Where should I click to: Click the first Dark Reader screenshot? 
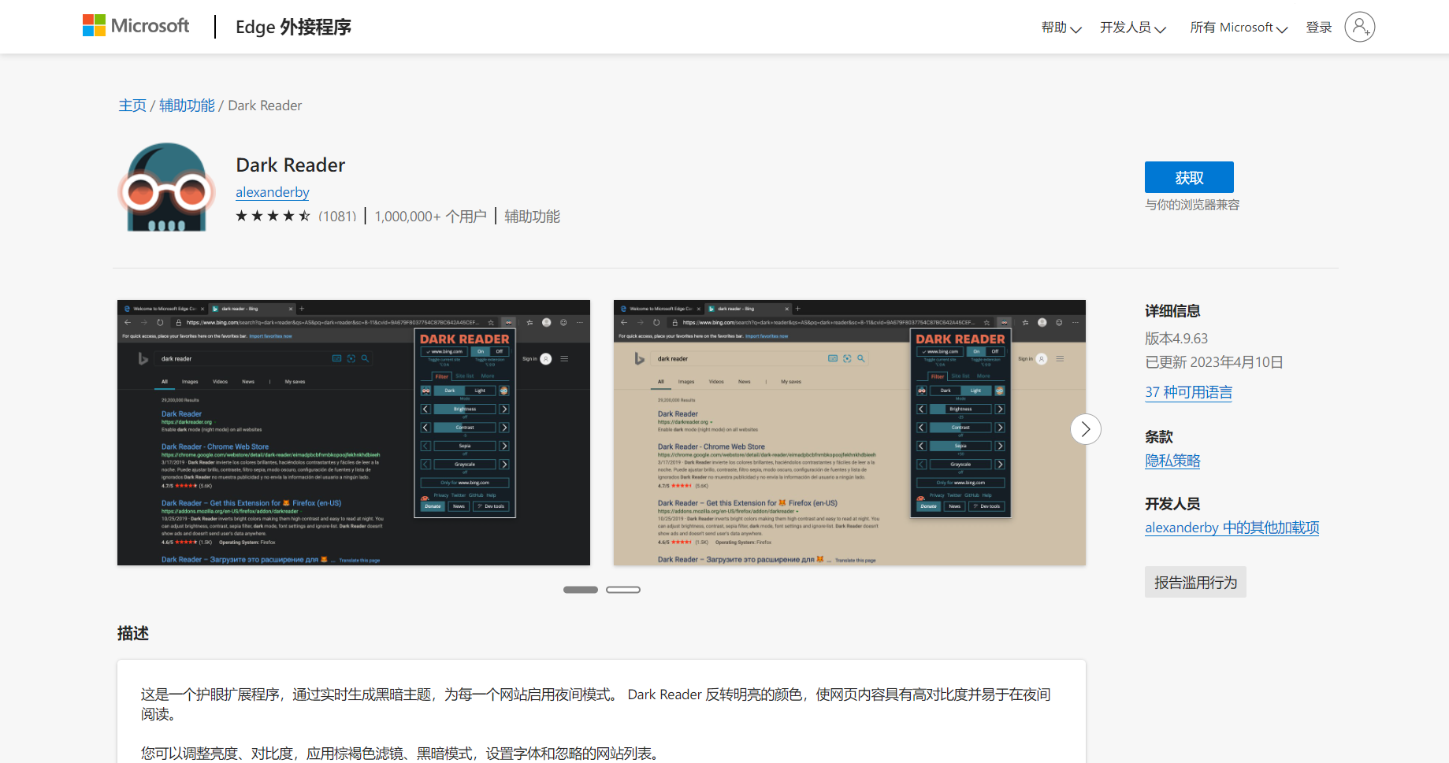point(353,432)
